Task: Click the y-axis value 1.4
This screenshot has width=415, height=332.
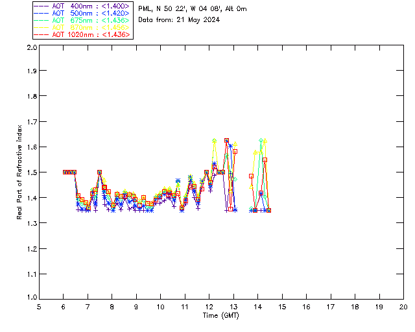Action: coord(32,198)
